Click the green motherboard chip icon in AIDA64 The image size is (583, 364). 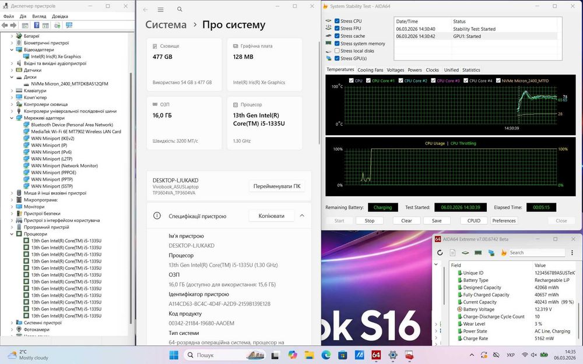coord(465,253)
